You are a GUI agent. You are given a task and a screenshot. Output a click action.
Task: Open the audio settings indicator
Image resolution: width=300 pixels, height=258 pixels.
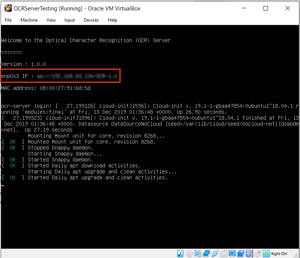[197, 254]
